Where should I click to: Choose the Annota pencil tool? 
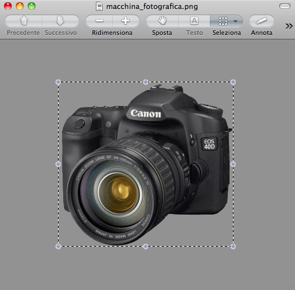pyautogui.click(x=262, y=21)
